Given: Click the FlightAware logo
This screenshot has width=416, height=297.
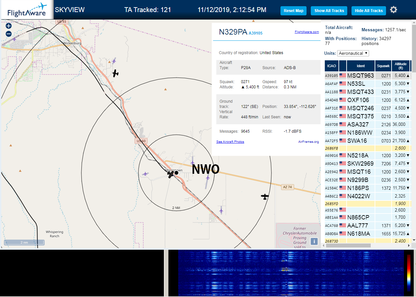Looking at the screenshot, I should tap(27, 10).
